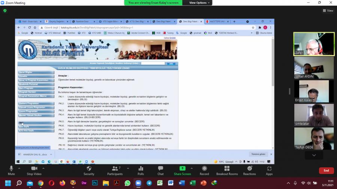337x189 pixels.
Task: Open the Hotmail bookmark
Action: [x=36, y=33]
